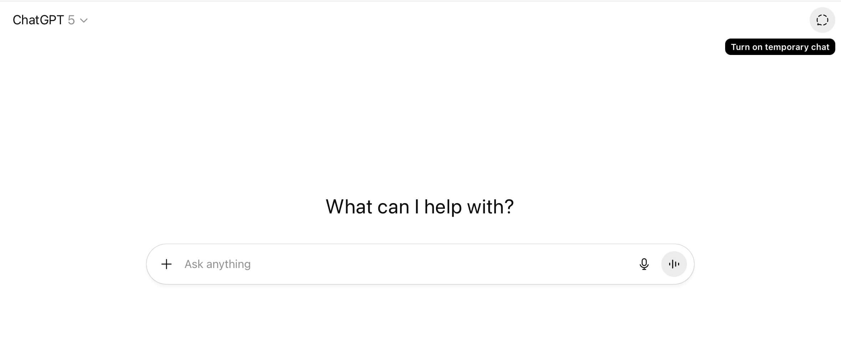Launch voice mode with the waveform icon
Screen dimensions: 841x359
[674, 264]
